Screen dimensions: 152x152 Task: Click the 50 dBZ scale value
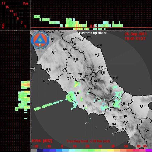coord(126,146)
